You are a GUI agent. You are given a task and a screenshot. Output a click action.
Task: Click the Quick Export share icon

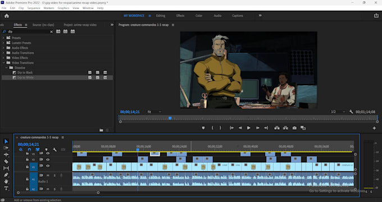[x=376, y=16]
